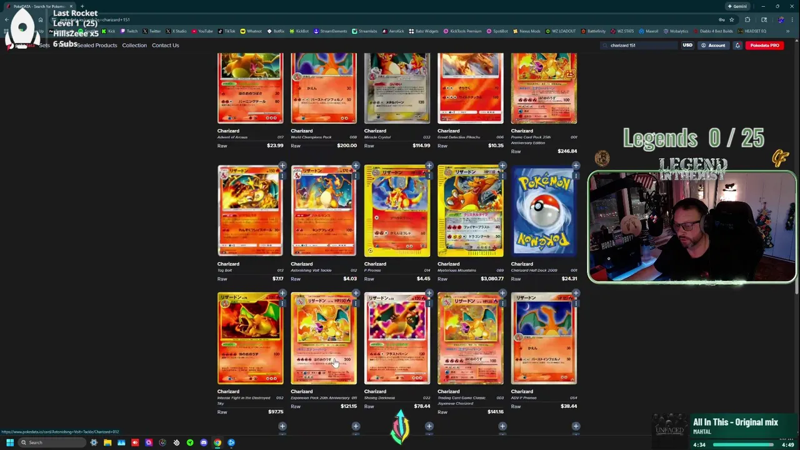This screenshot has width=800, height=450.
Task: Open the Collection page
Action: (x=134, y=45)
